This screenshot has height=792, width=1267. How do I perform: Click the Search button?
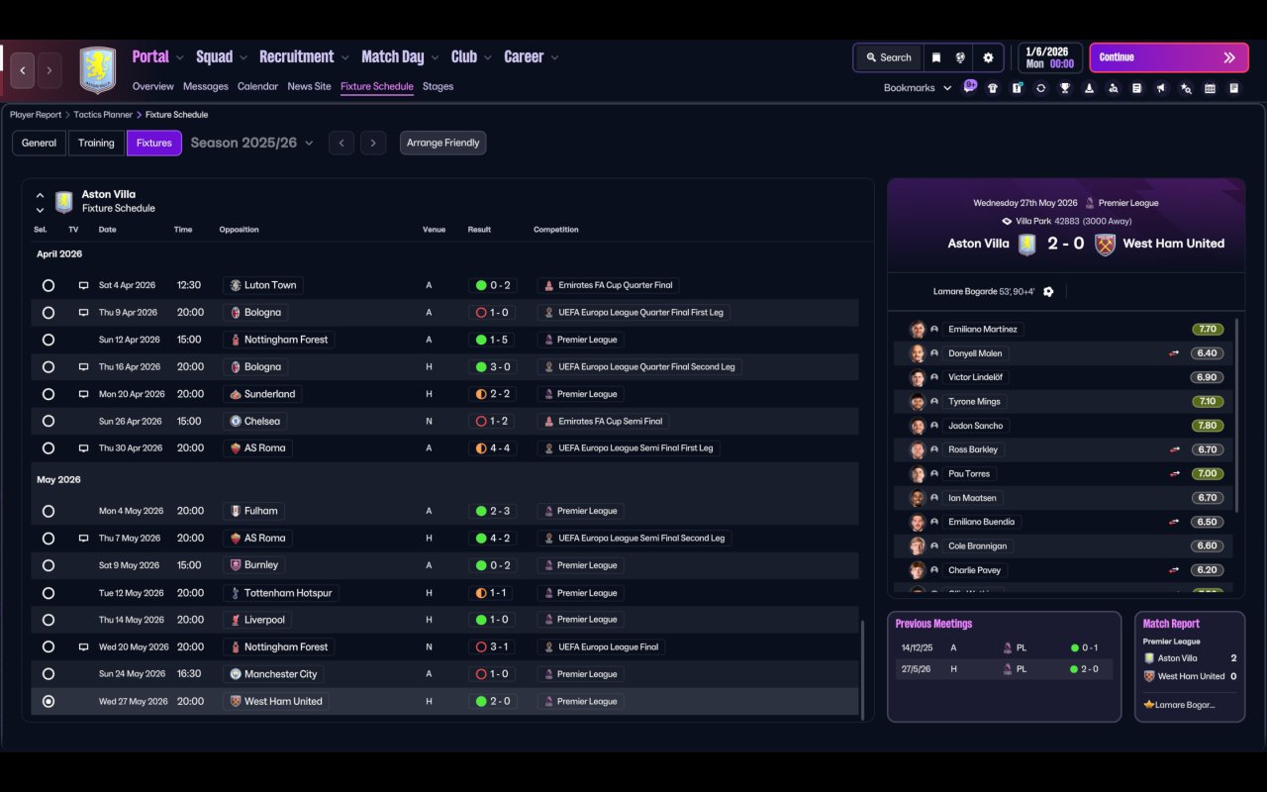click(x=888, y=57)
